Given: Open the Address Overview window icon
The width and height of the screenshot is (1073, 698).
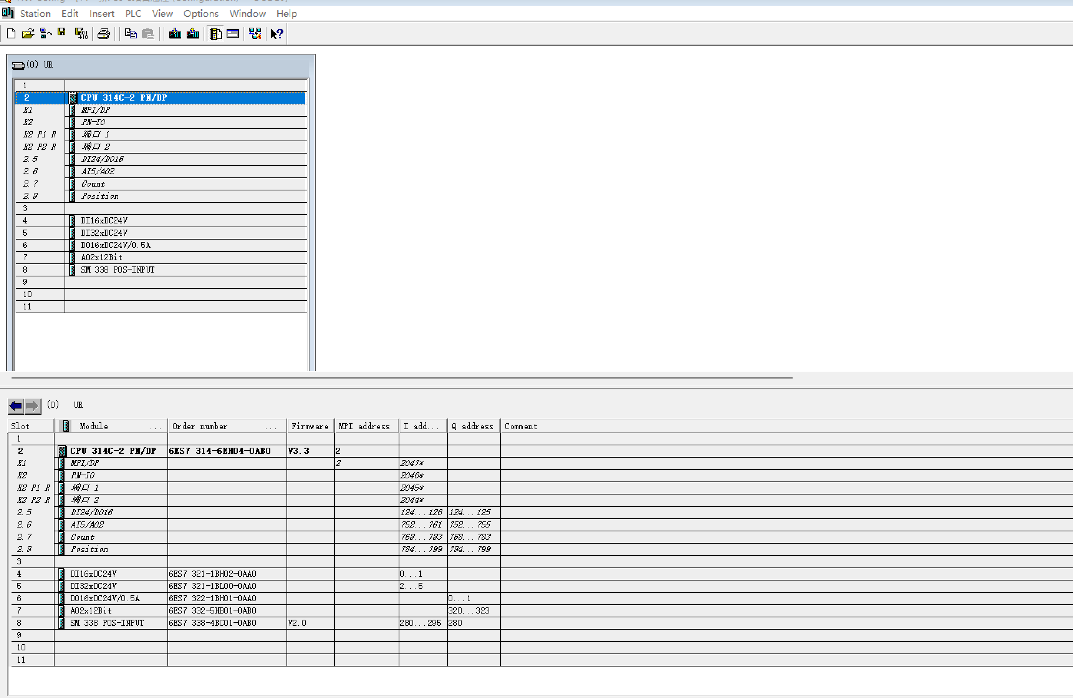Looking at the screenshot, I should [233, 34].
